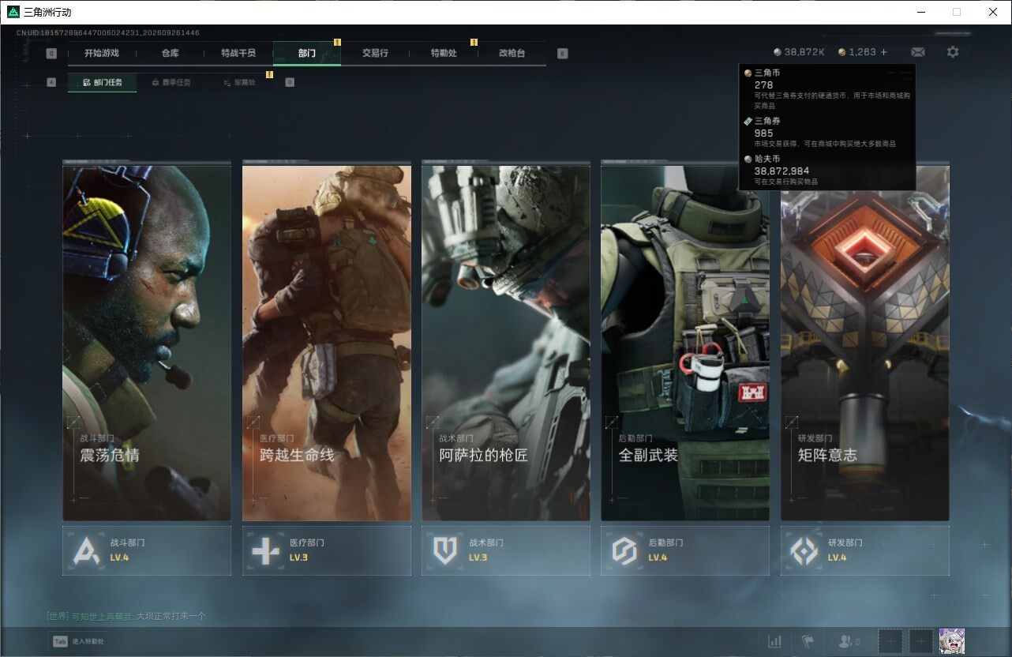The image size is (1012, 657).
Task: Open the 全副武装 mission card
Action: (685, 342)
